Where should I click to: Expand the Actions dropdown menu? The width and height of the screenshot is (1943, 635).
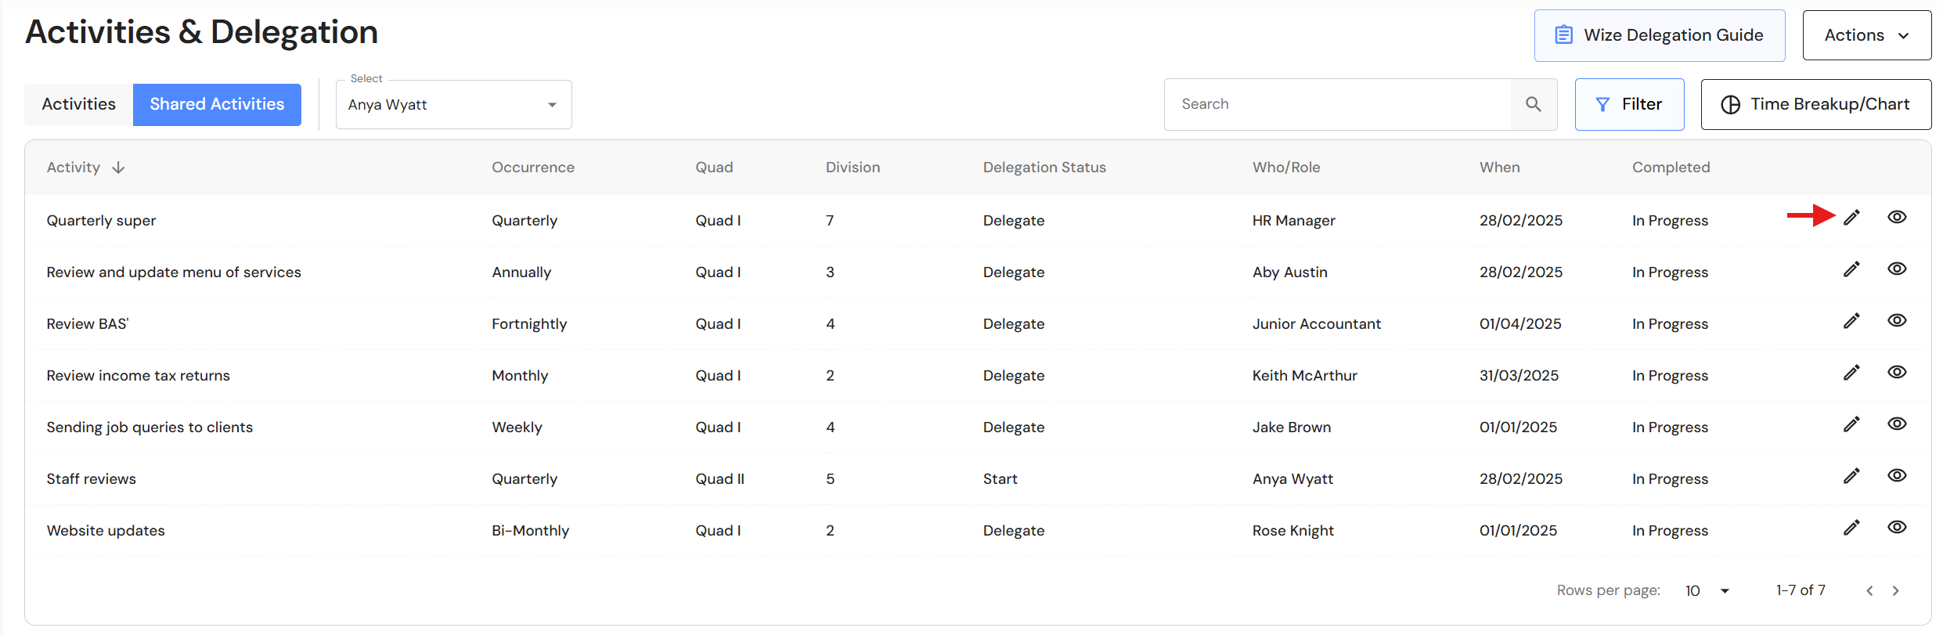(x=1866, y=35)
